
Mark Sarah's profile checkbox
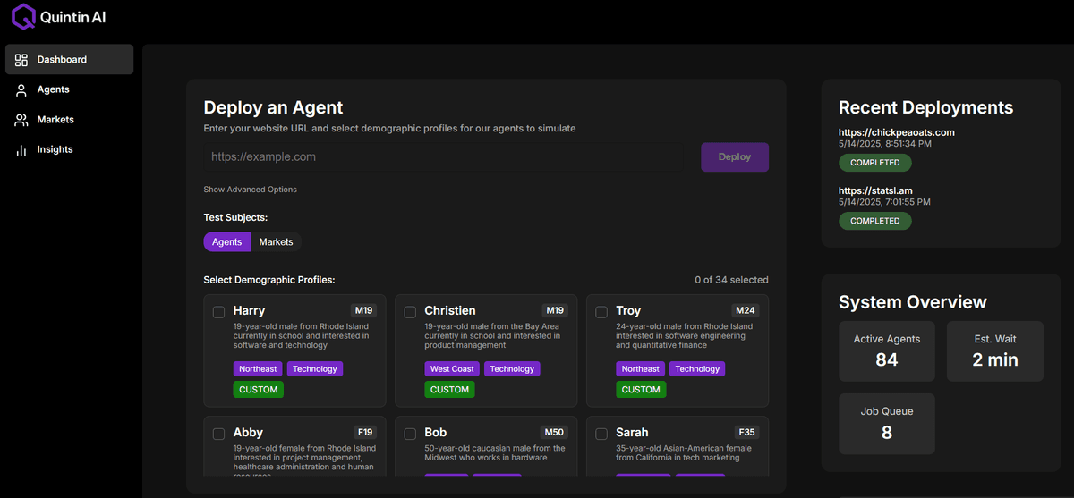[601, 434]
